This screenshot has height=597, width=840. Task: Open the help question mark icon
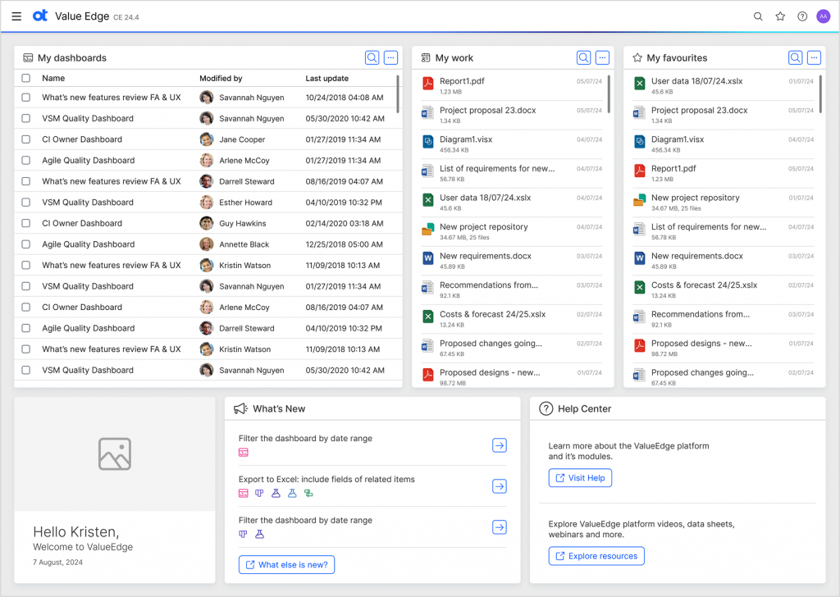pyautogui.click(x=802, y=16)
